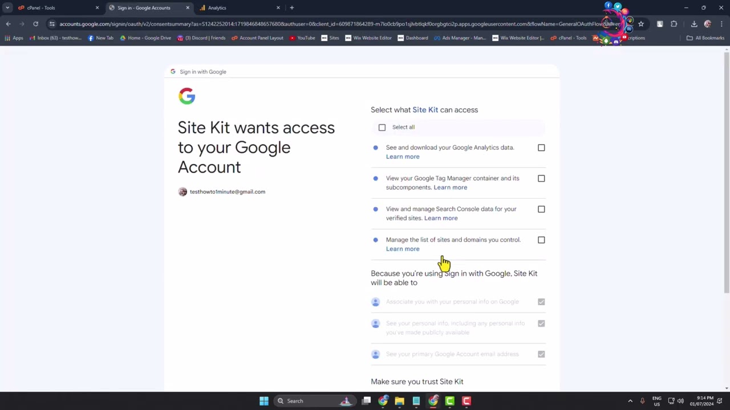Image resolution: width=730 pixels, height=410 pixels.
Task: Select the Sign in - Google Accounts tab
Action: click(x=149, y=7)
